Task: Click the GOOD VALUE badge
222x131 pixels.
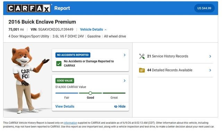Action: pyautogui.click(x=65, y=81)
